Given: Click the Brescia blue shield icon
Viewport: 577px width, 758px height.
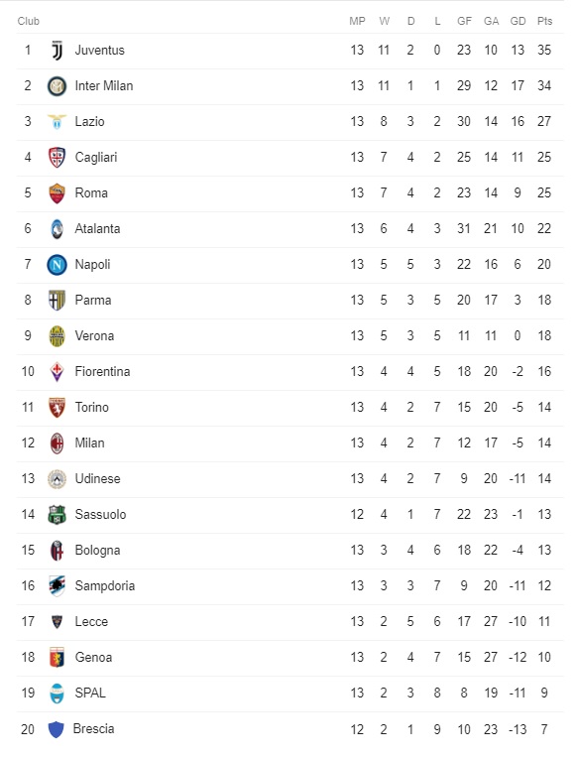Looking at the screenshot, I should tap(57, 729).
